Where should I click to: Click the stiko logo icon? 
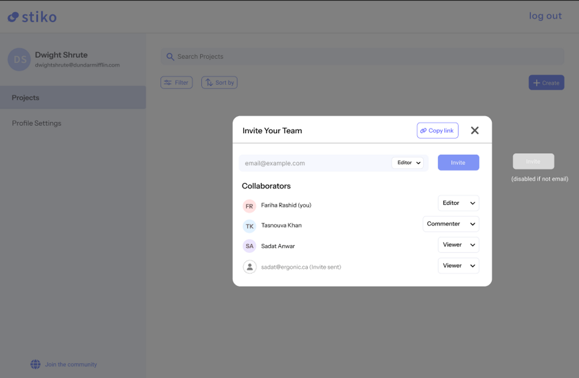click(x=13, y=17)
